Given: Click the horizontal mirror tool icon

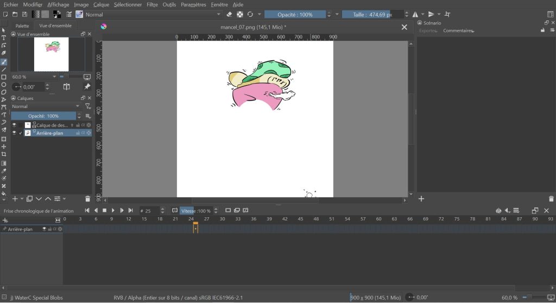Looking at the screenshot, I should coord(415,14).
